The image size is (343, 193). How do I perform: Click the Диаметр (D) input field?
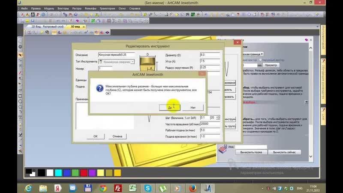tap(210, 55)
